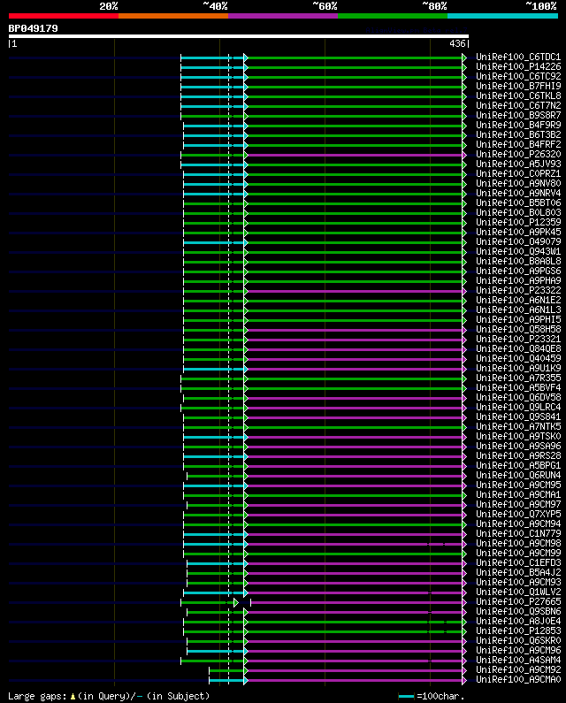Select label UniRef100_A6N1E2
566x703 pixels.
pyautogui.click(x=518, y=301)
